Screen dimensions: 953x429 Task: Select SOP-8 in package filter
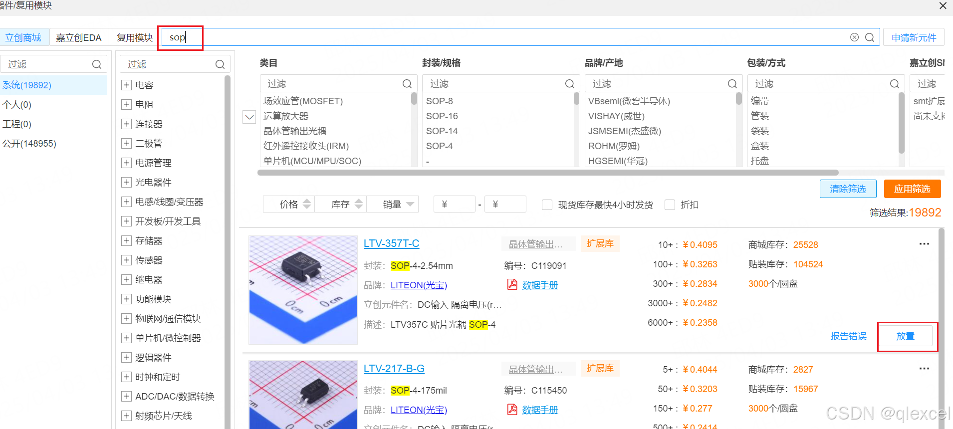coord(440,101)
